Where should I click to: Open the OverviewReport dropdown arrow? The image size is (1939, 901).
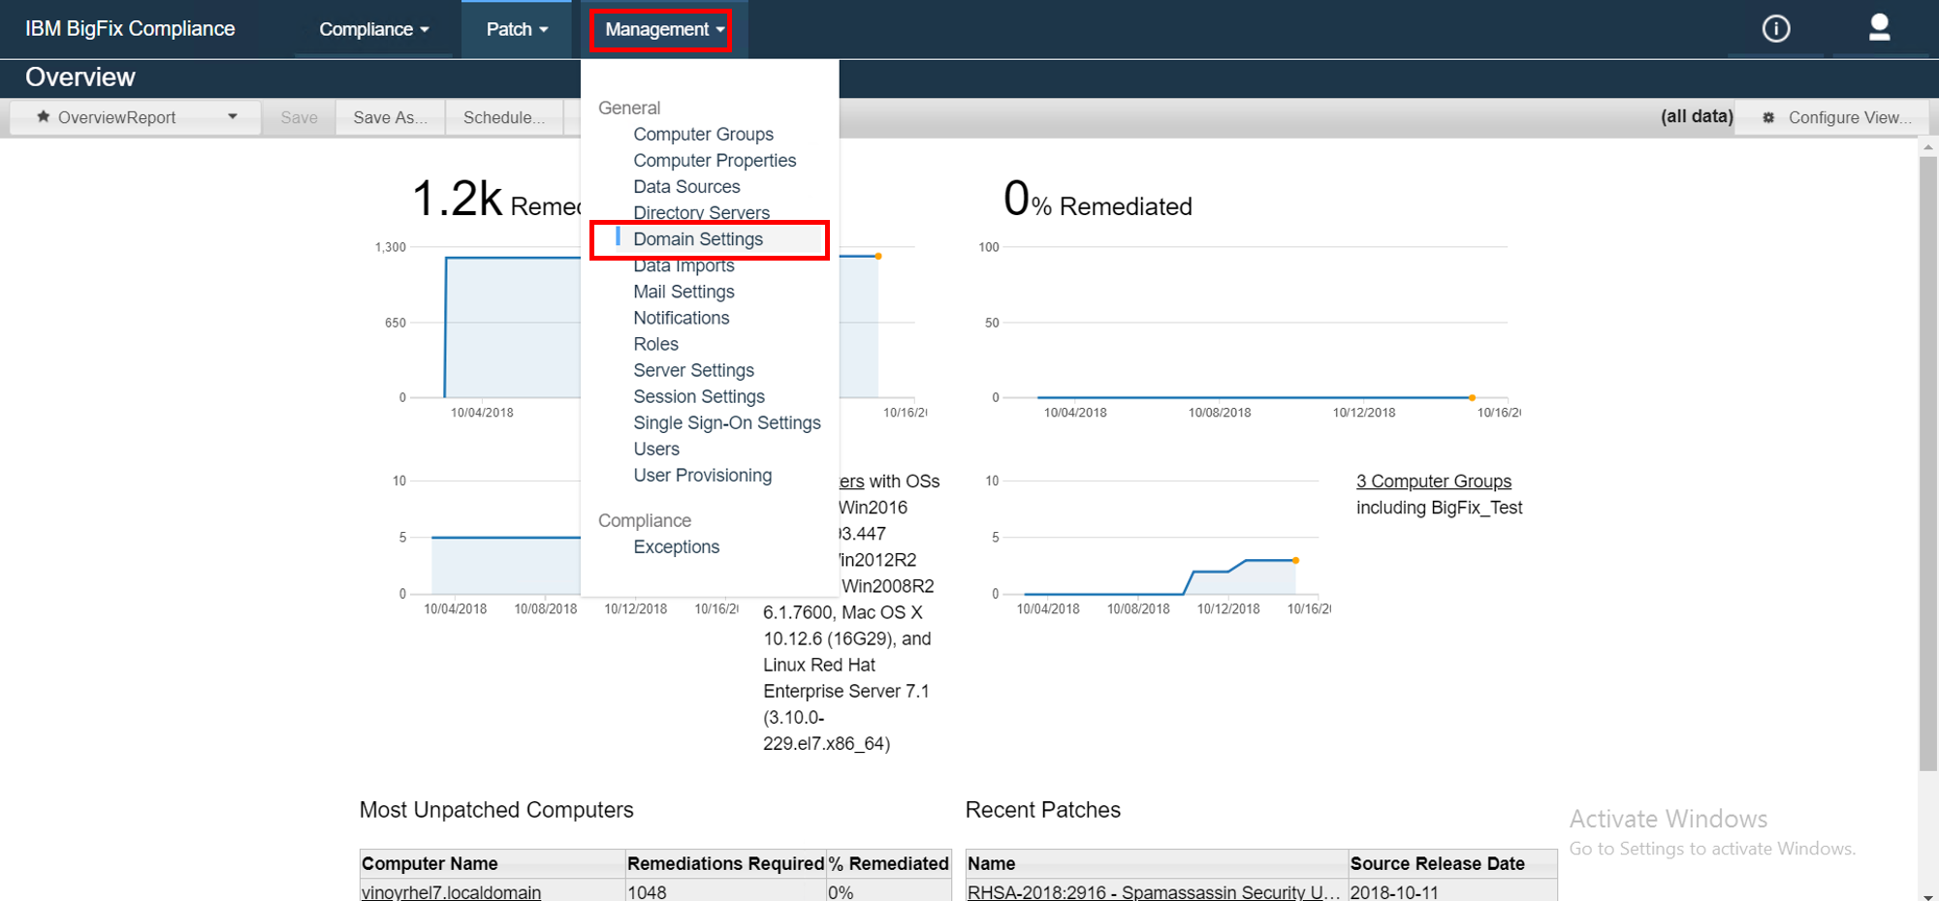click(233, 116)
